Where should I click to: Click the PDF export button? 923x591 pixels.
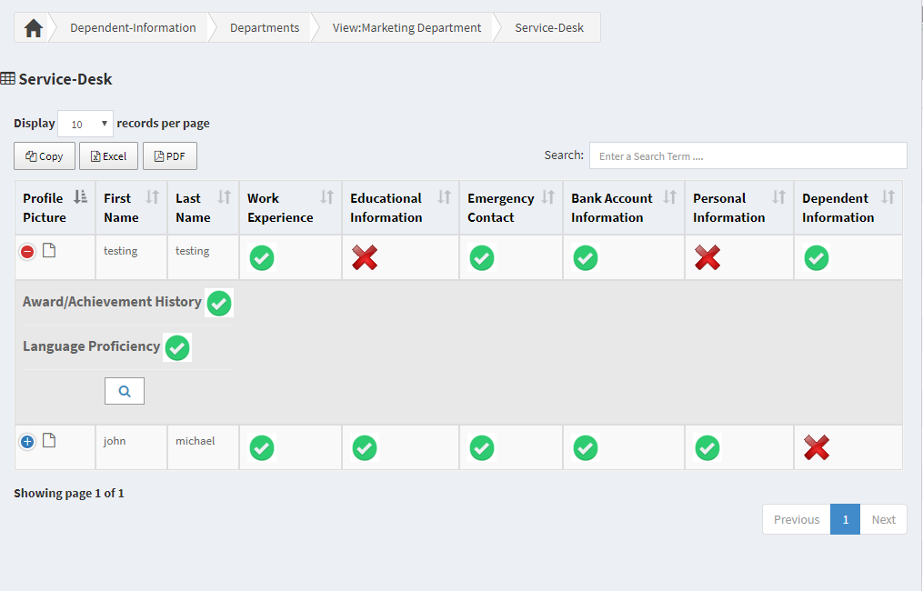click(170, 156)
